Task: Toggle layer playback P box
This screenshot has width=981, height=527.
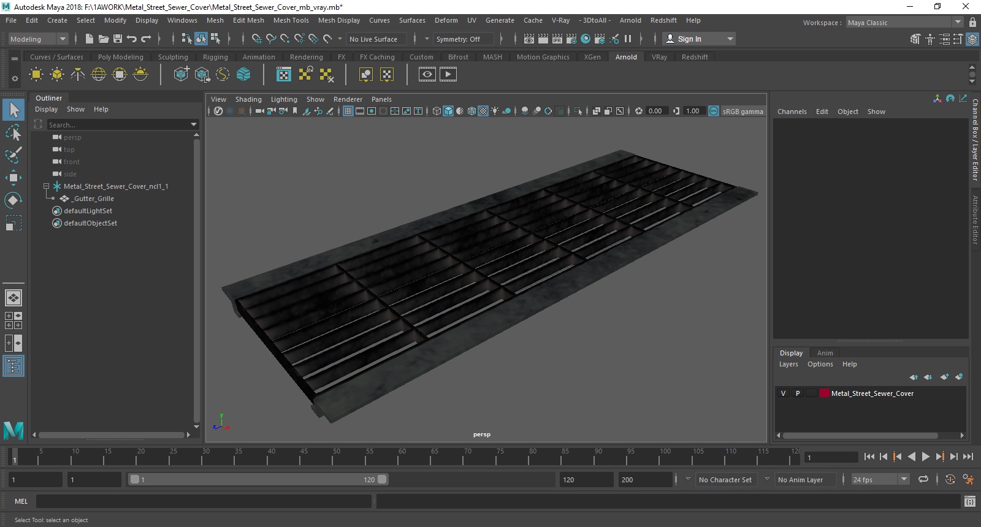Action: (798, 393)
